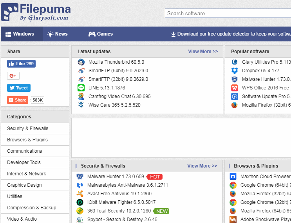Screen dimensions: 291x223
Task: Switch to the News tab
Action: (57, 34)
